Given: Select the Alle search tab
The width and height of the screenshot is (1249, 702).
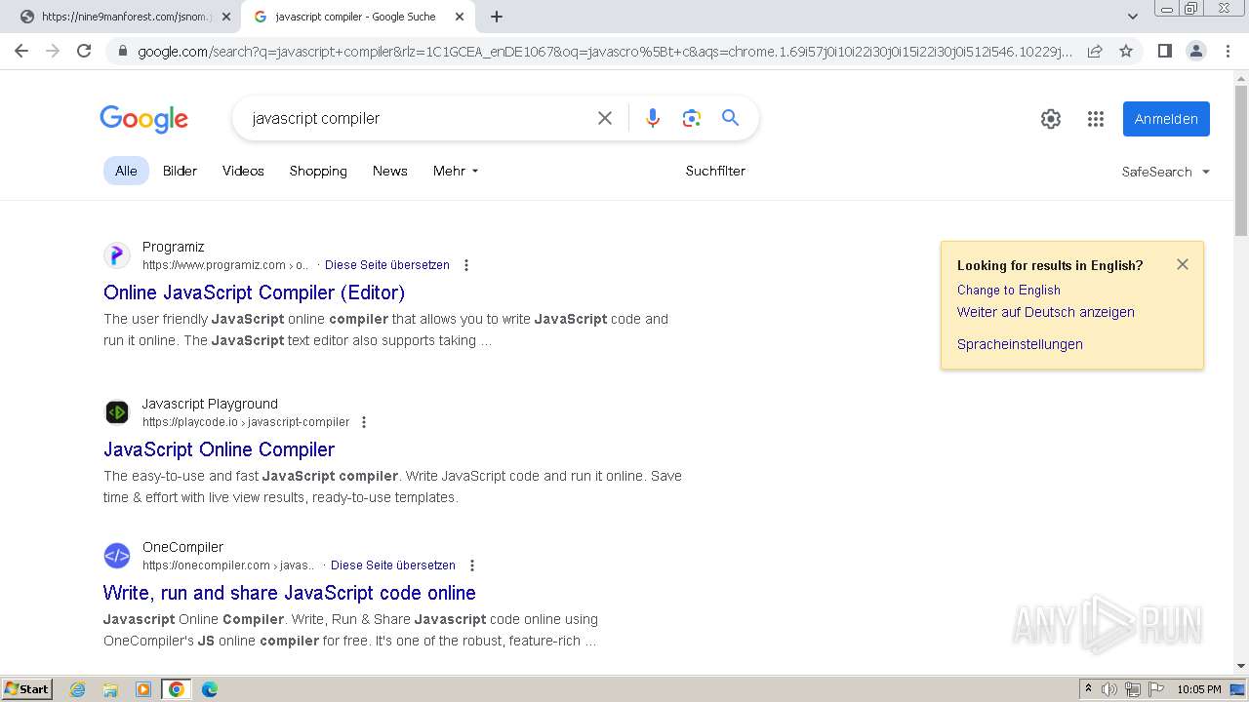Looking at the screenshot, I should (x=126, y=171).
